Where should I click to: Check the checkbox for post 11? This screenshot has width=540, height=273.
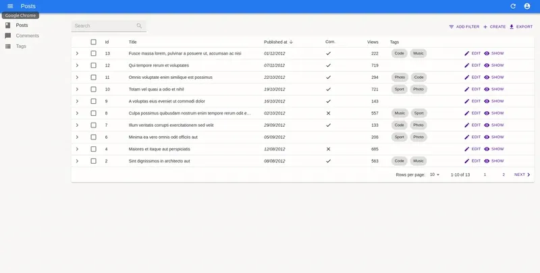(x=94, y=78)
